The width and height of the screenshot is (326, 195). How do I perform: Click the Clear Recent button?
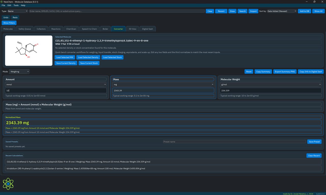314,155
